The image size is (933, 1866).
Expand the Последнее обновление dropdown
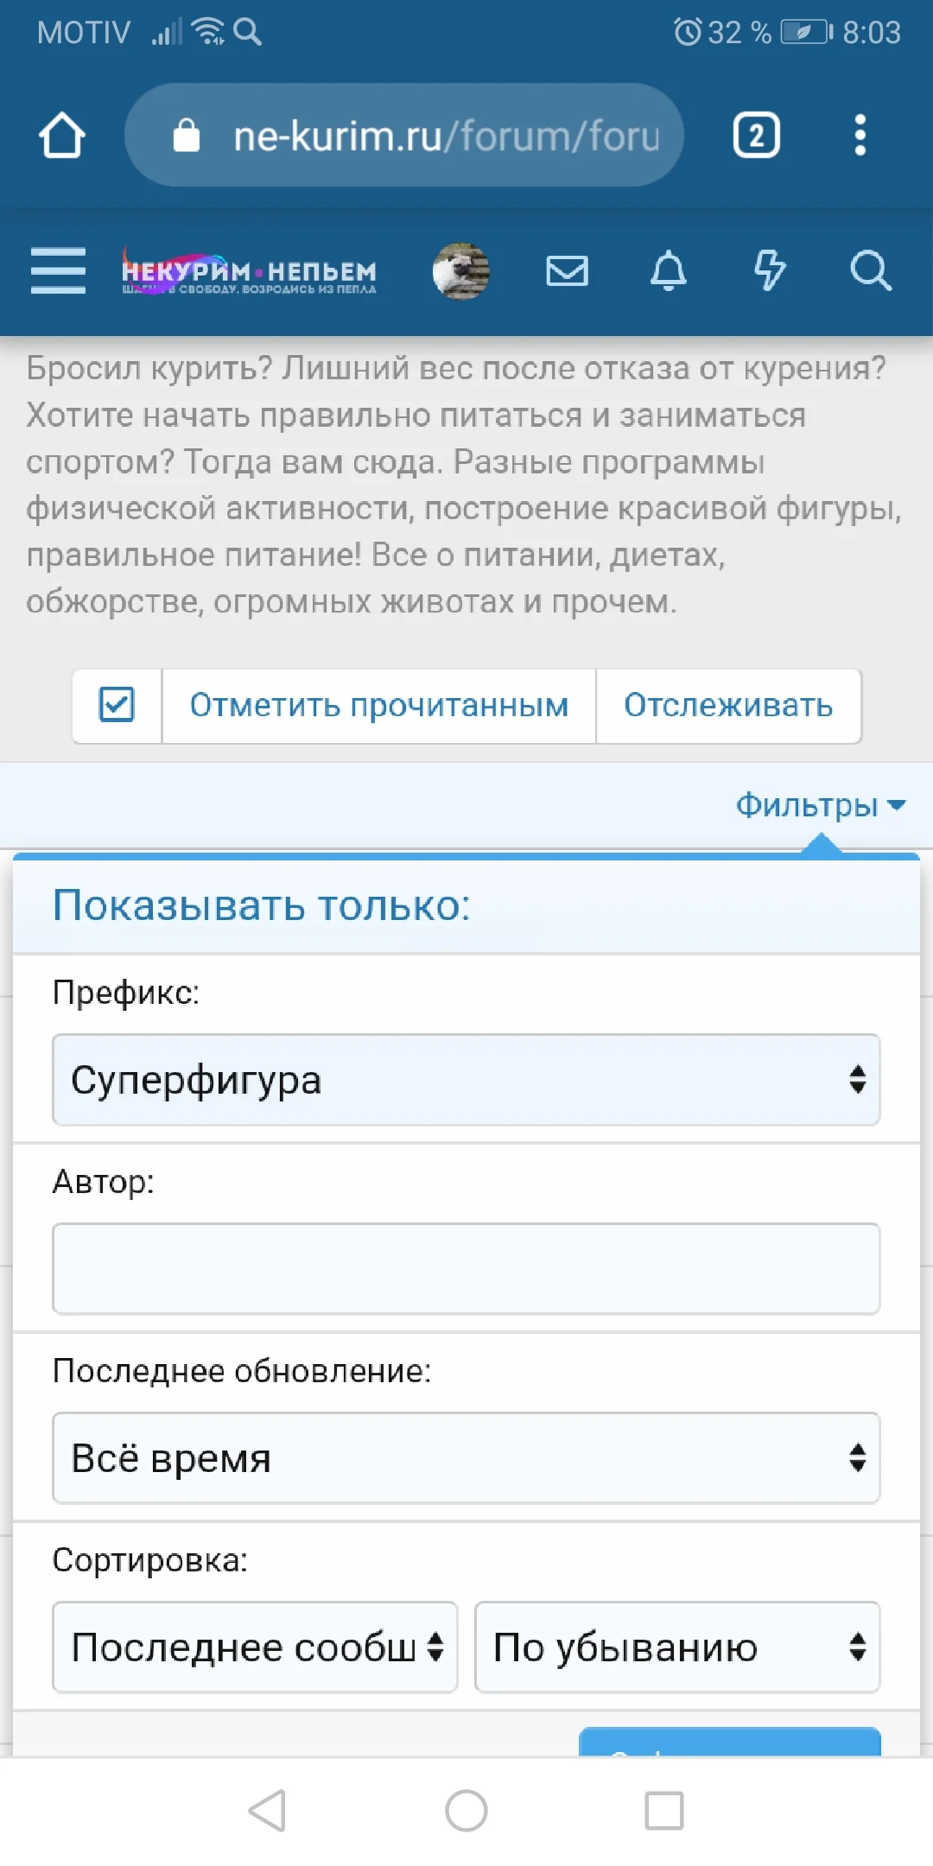466,1458
